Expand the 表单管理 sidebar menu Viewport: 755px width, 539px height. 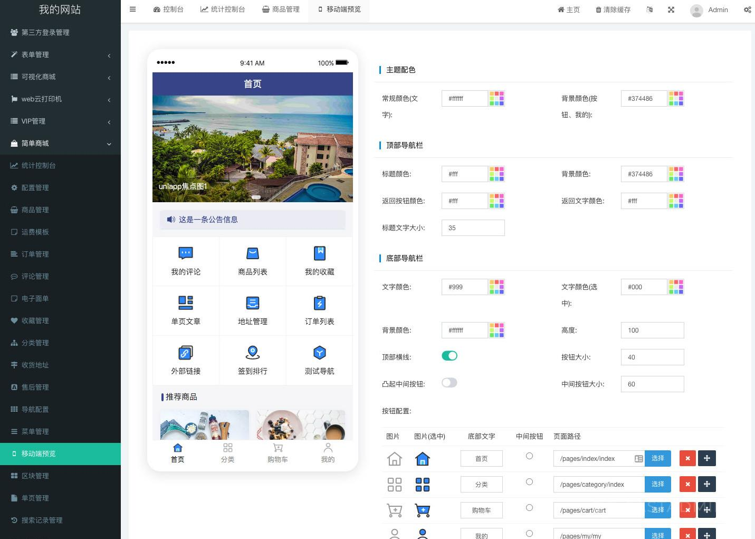[x=60, y=54]
